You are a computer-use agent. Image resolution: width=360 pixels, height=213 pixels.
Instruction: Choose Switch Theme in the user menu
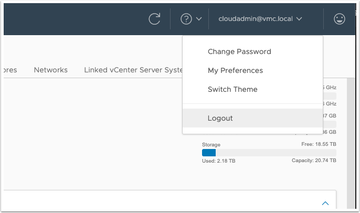click(x=232, y=89)
